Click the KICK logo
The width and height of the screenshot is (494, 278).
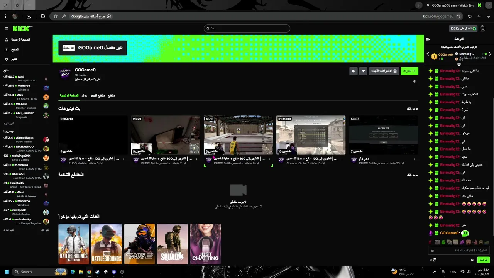click(x=22, y=29)
